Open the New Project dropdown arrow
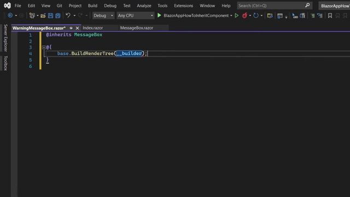This screenshot has height=197, width=350. pyautogui.click(x=38, y=16)
